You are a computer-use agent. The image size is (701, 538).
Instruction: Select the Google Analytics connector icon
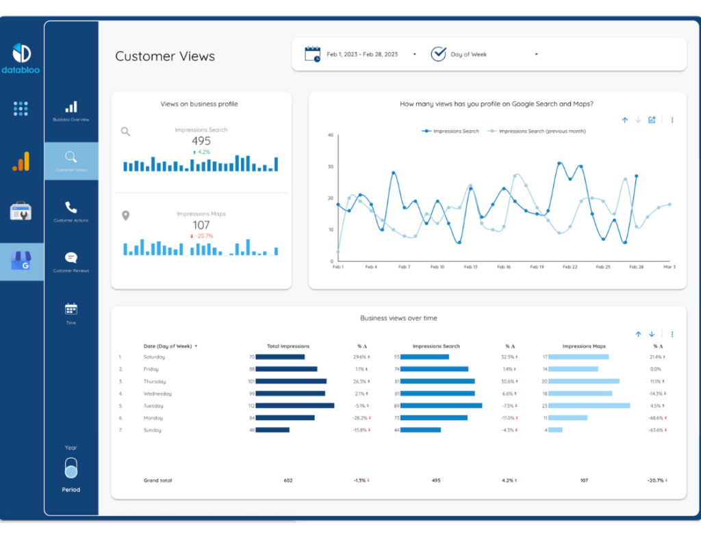click(x=21, y=162)
